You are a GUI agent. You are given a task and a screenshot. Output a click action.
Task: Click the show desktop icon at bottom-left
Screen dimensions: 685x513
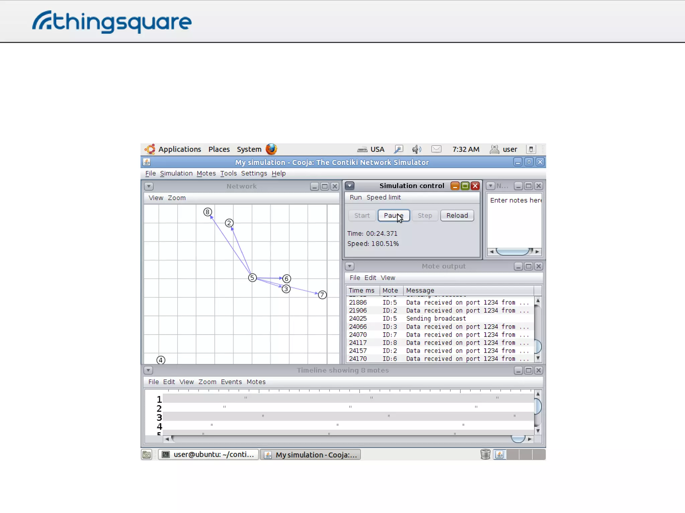[146, 455]
